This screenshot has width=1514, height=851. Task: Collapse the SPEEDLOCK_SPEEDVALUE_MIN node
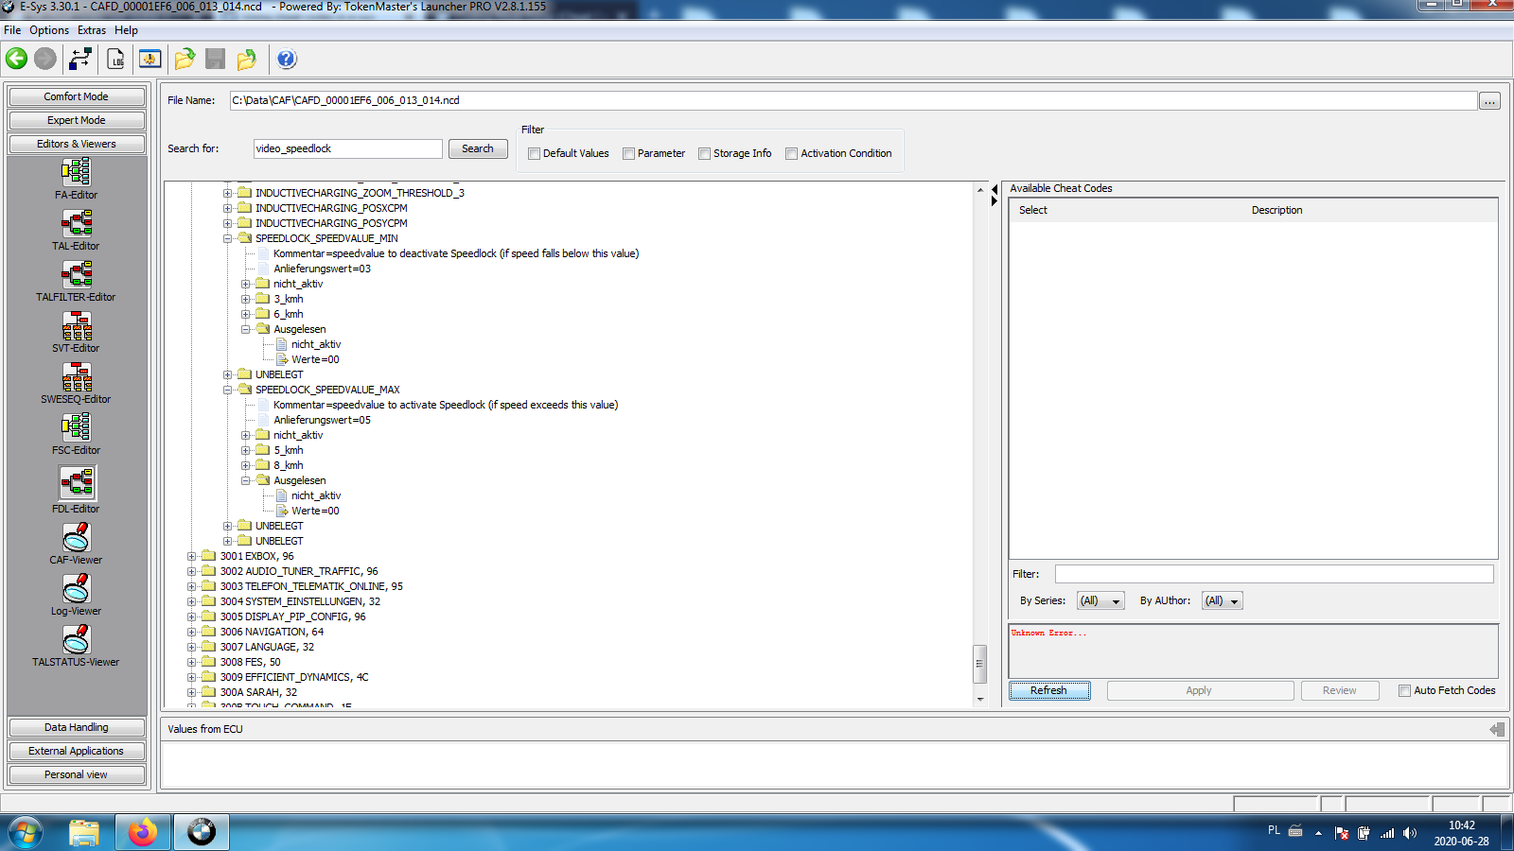pyautogui.click(x=228, y=238)
